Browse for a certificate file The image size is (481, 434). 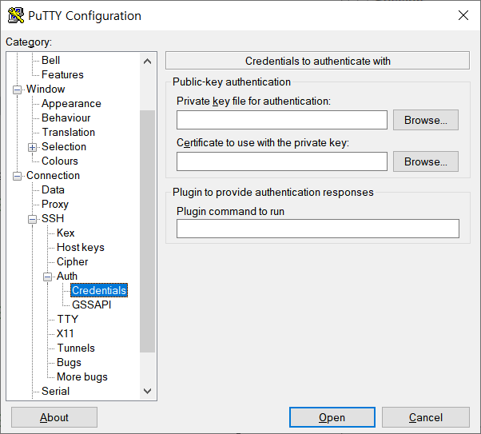[426, 161]
